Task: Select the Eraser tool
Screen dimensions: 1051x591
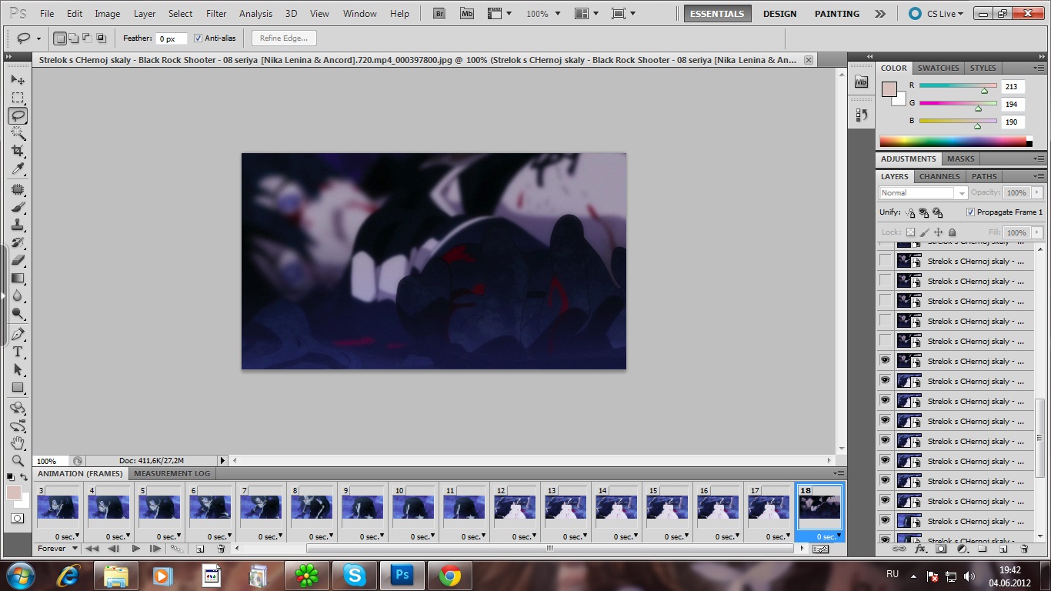Action: coord(18,260)
